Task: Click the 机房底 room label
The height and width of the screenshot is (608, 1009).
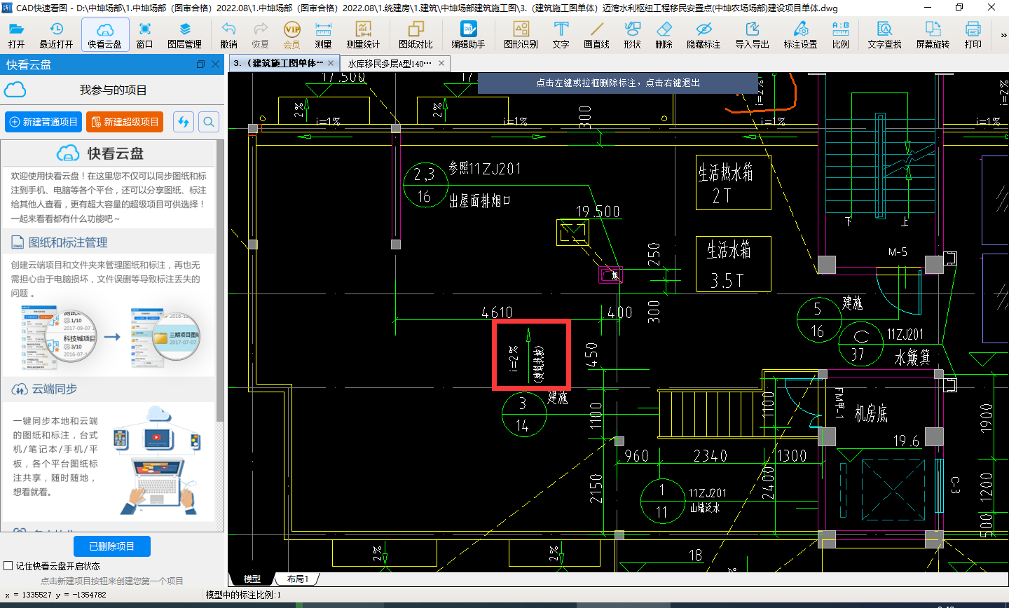Action: coord(871,414)
